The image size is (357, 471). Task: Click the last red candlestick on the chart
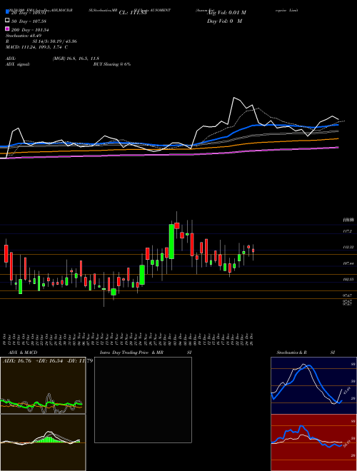(253, 250)
